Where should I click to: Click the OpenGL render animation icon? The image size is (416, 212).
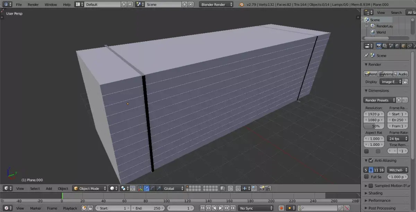point(268,188)
